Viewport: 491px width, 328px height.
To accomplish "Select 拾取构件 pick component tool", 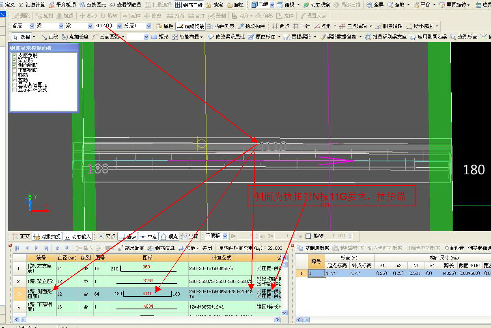I will coord(251,26).
